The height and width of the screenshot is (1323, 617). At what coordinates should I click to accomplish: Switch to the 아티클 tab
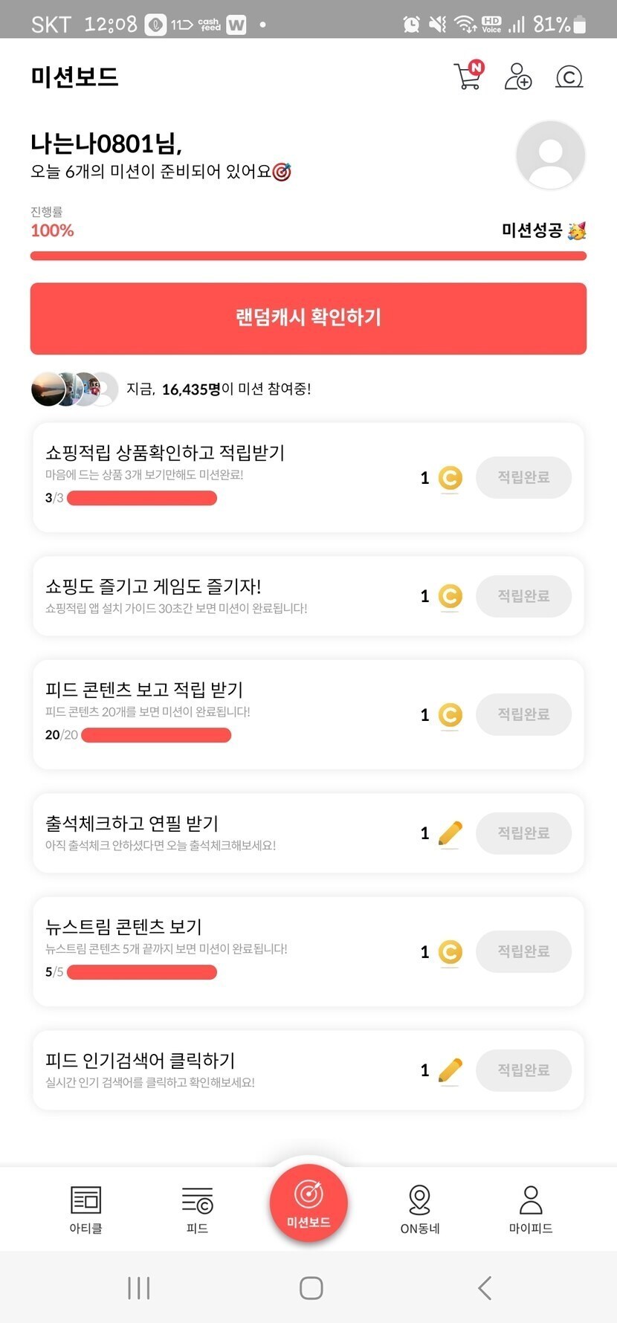pos(85,1209)
